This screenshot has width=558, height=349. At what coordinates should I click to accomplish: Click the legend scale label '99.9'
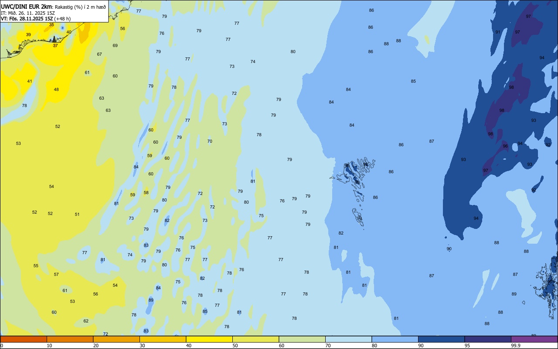pyautogui.click(x=516, y=346)
